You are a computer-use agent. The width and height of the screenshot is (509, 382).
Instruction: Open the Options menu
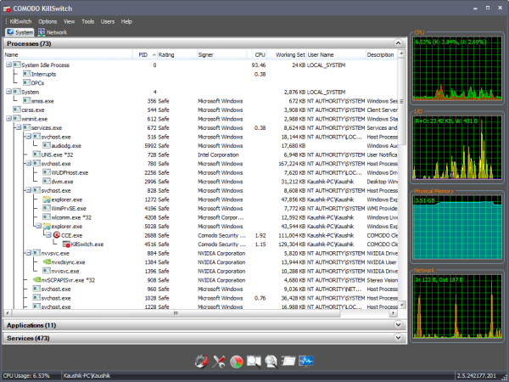pyautogui.click(x=48, y=20)
